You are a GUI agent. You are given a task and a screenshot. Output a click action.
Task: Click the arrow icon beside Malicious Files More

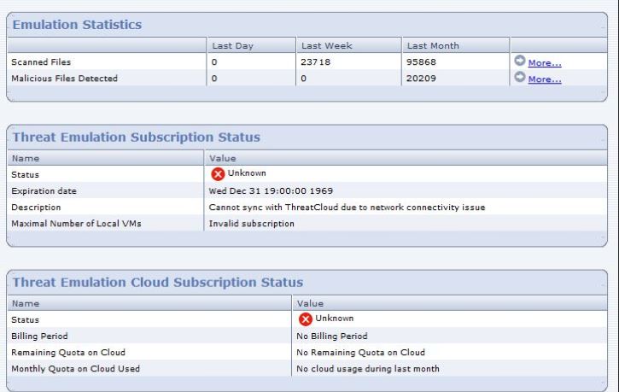519,77
